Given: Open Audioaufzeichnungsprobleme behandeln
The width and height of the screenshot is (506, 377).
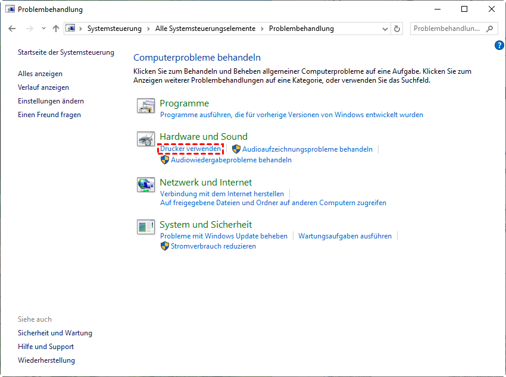Looking at the screenshot, I should point(308,149).
